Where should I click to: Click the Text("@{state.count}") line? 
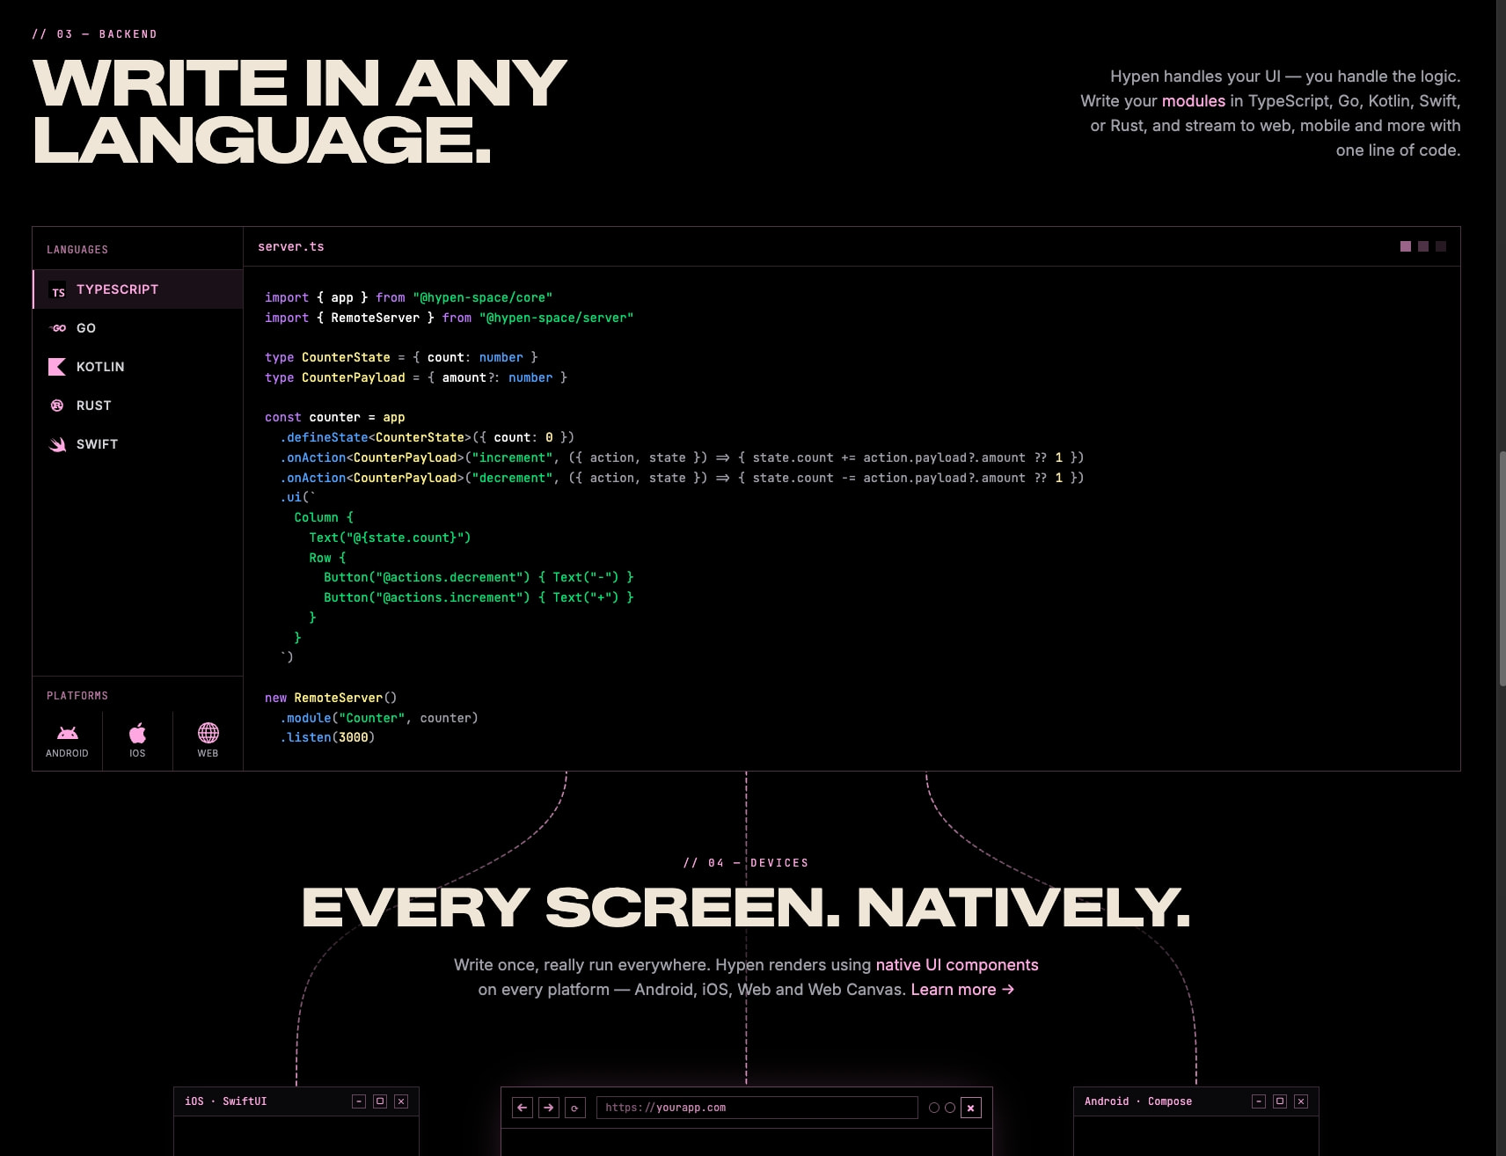(x=390, y=538)
